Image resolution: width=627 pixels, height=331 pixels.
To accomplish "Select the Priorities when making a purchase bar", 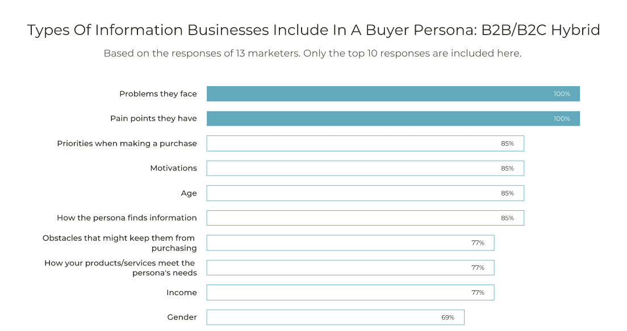I will [x=365, y=143].
